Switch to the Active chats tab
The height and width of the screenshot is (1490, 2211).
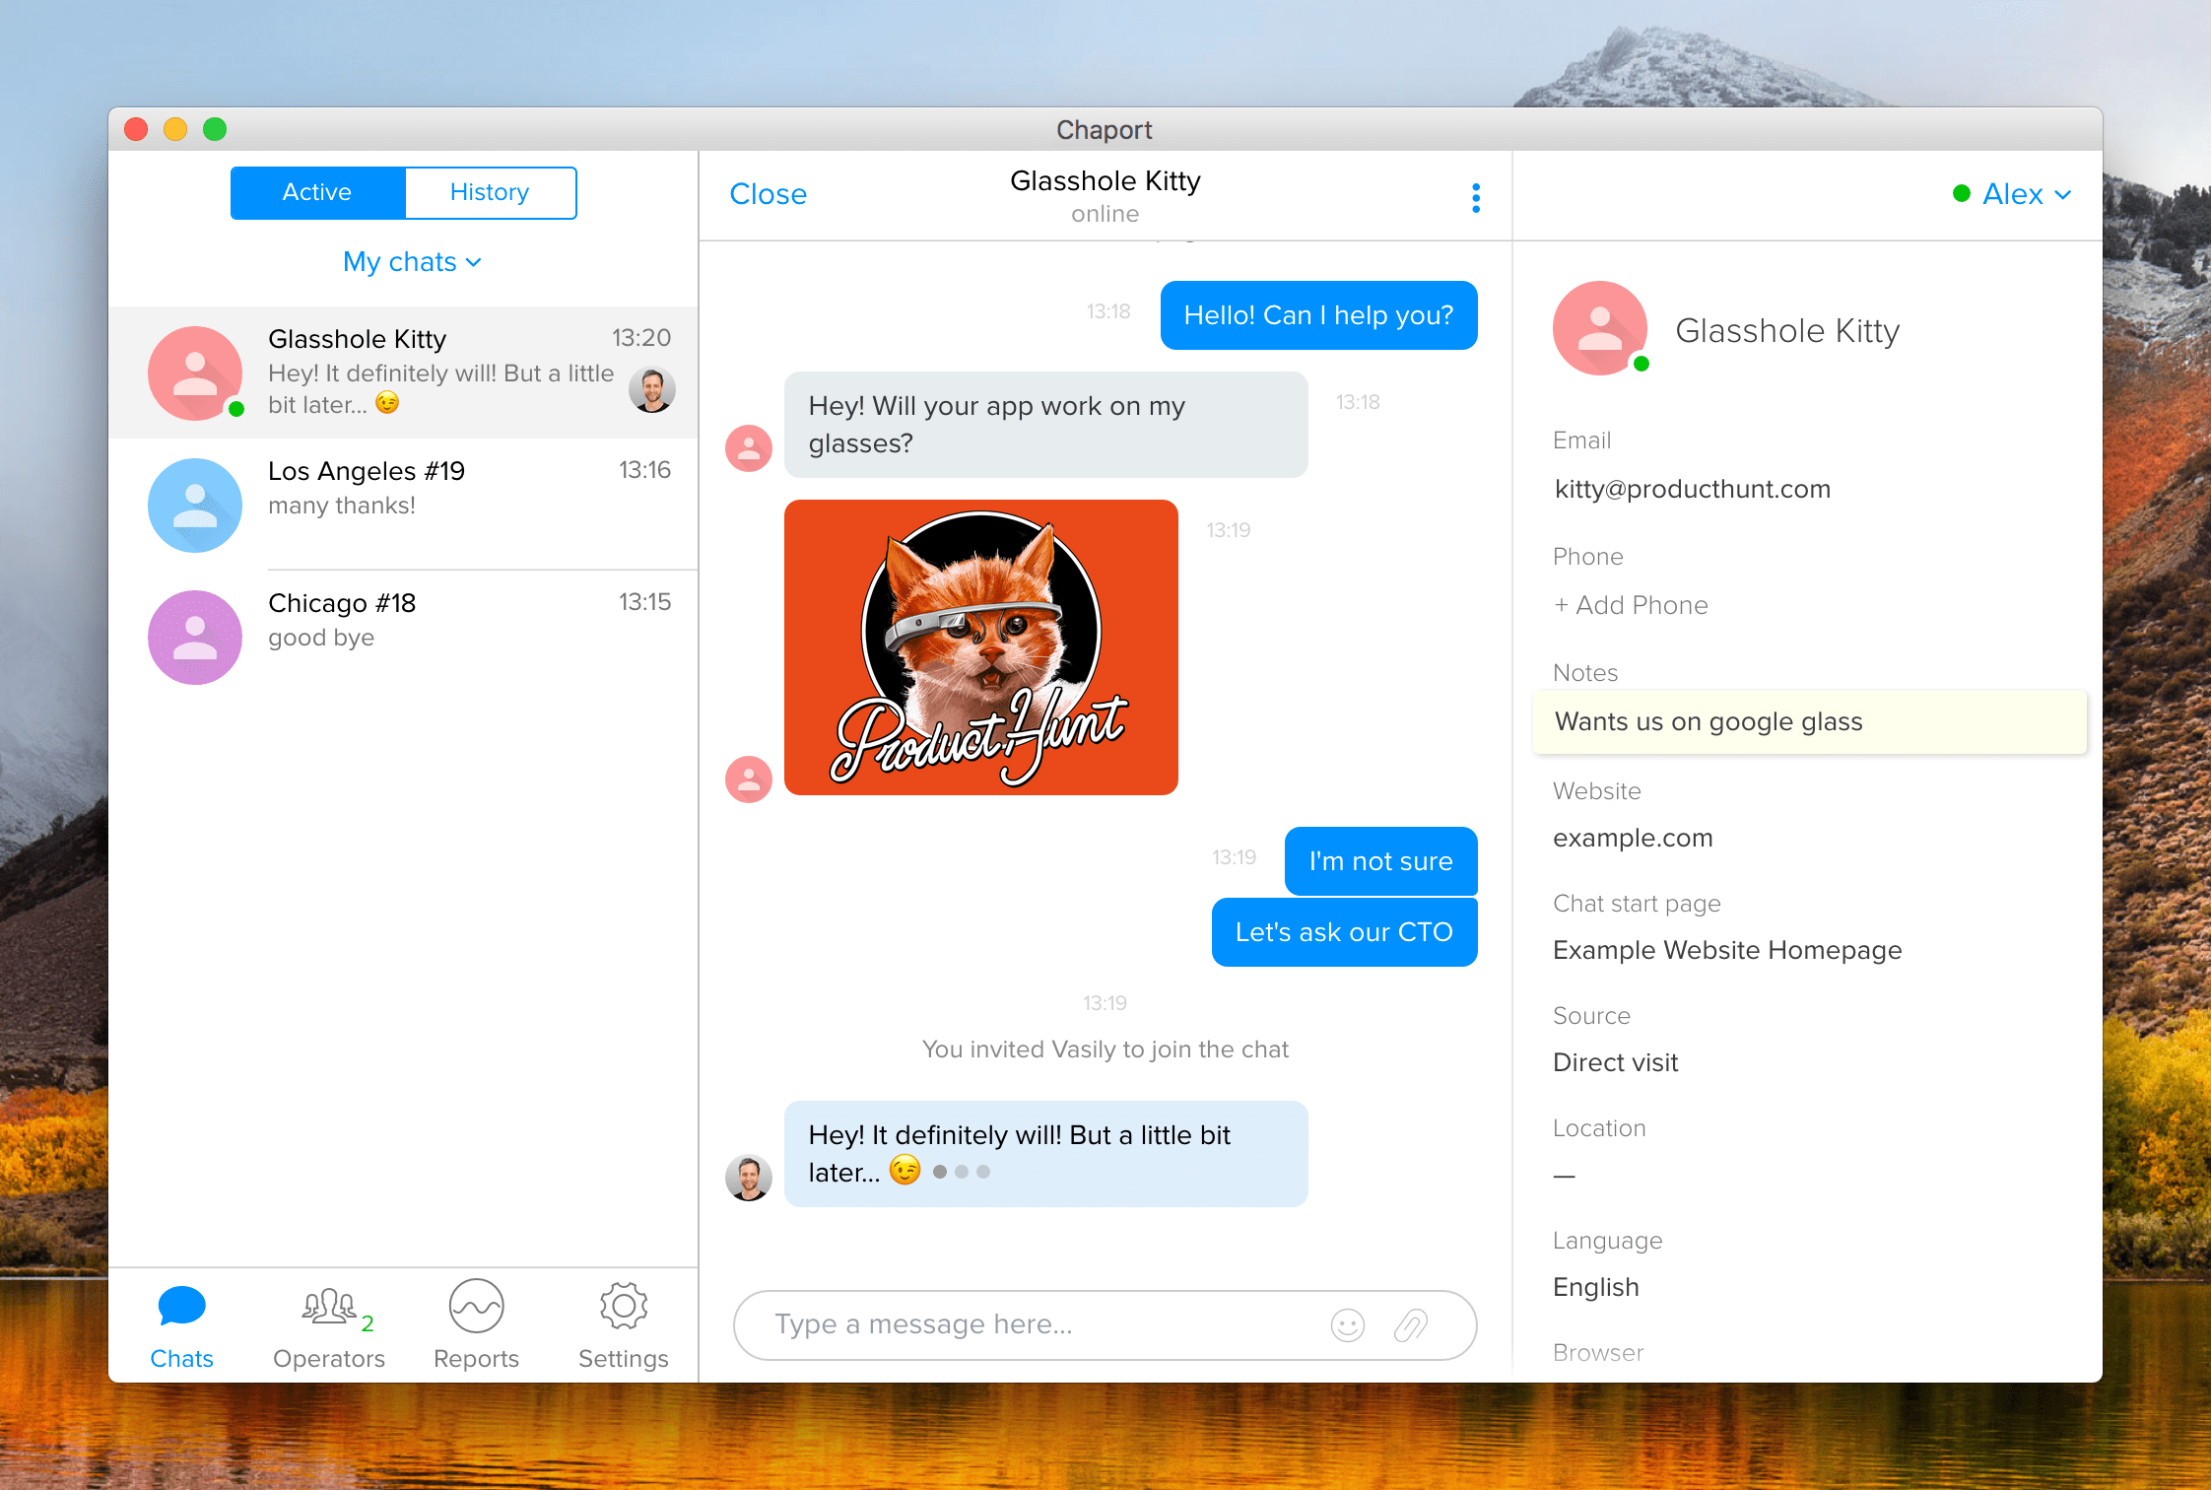pyautogui.click(x=317, y=192)
